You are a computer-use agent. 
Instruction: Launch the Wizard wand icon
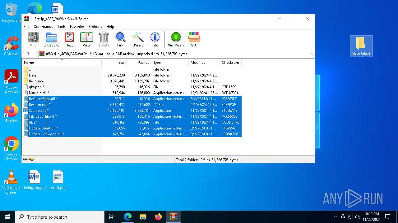pyautogui.click(x=138, y=39)
